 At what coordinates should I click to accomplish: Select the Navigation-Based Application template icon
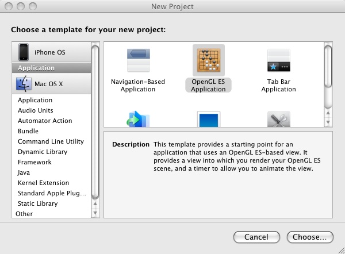pos(139,60)
